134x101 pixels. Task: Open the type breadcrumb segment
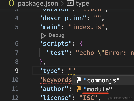[83, 4]
